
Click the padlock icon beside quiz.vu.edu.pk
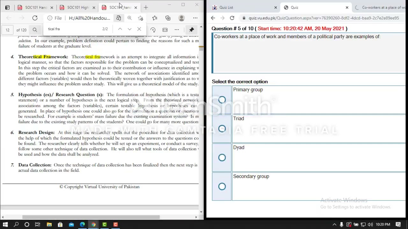tap(244, 18)
